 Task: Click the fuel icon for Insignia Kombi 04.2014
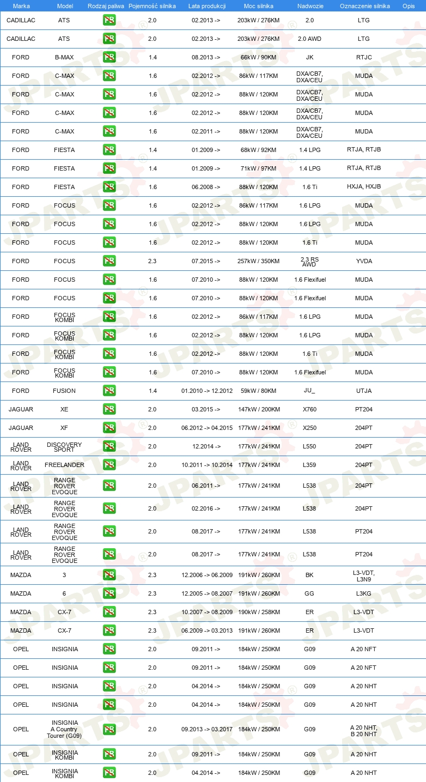(x=109, y=773)
